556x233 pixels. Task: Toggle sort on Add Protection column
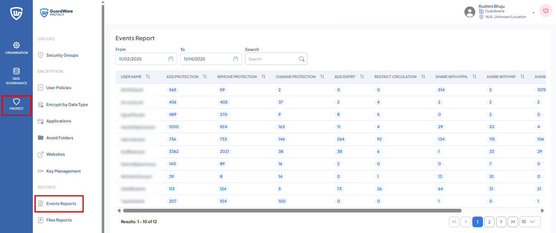[205, 77]
